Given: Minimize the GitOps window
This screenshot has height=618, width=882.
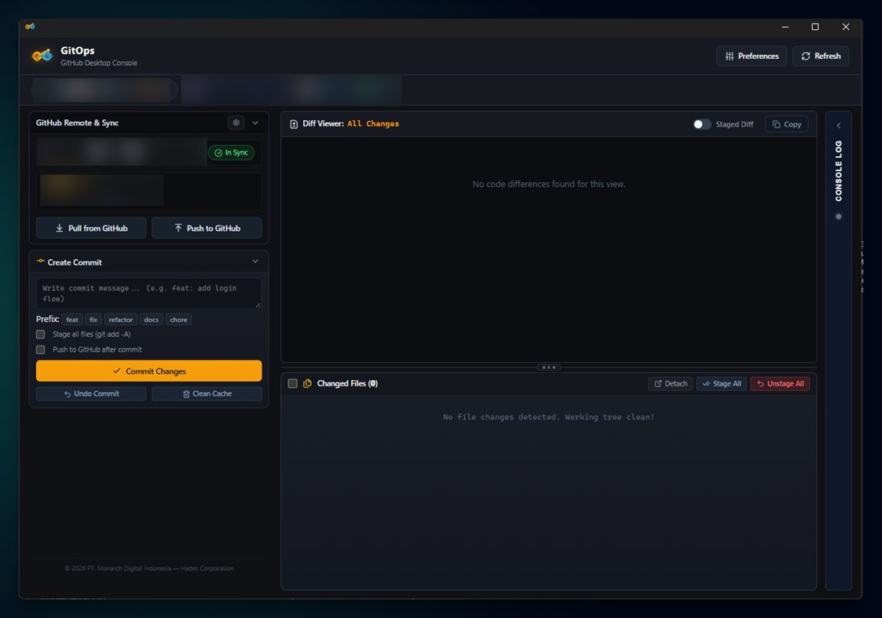Looking at the screenshot, I should 785,27.
